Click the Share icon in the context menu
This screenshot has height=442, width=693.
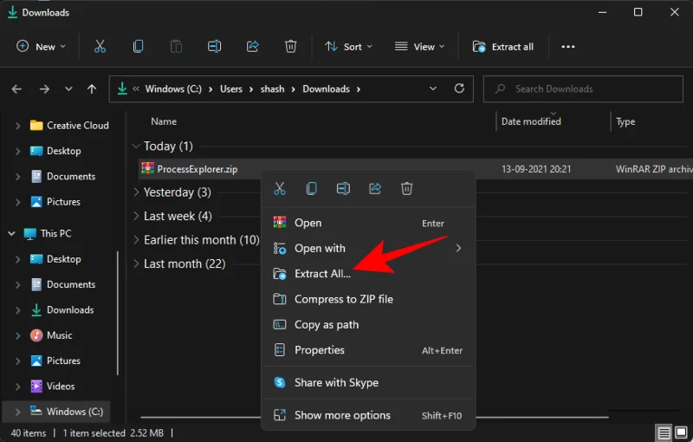pyautogui.click(x=375, y=188)
